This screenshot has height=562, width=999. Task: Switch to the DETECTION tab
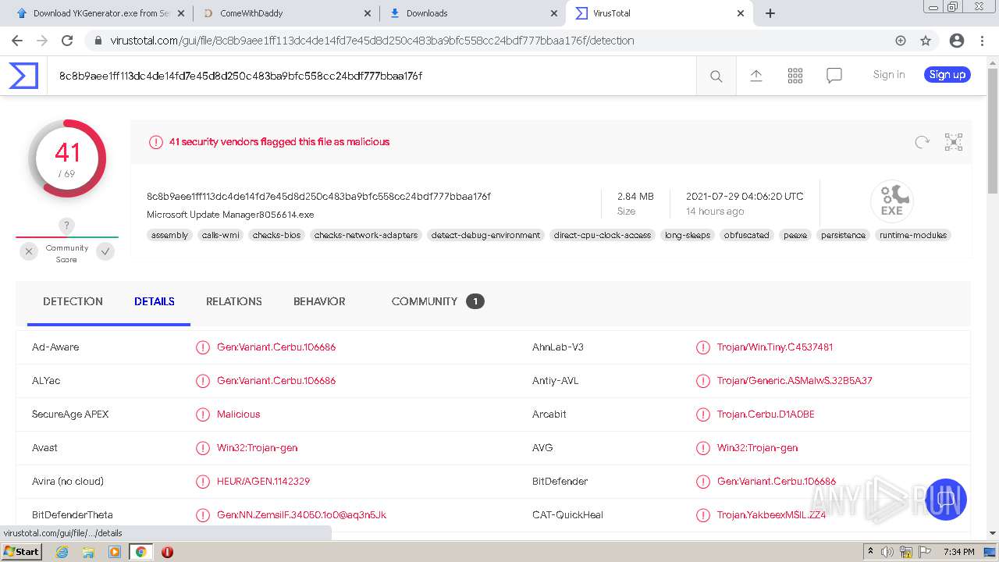[73, 301]
